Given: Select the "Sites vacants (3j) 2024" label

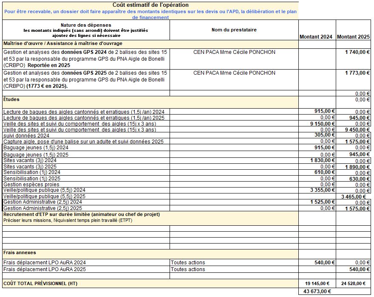Looking at the screenshot, I should point(30,160).
